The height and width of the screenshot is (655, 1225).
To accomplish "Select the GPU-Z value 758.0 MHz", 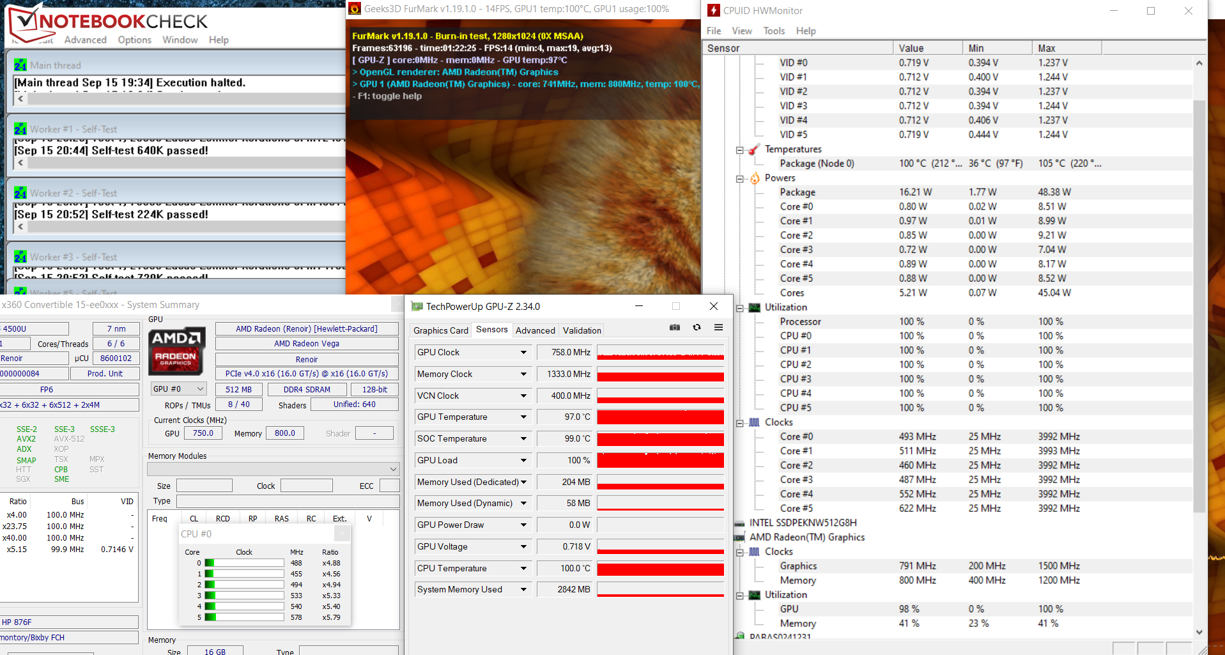I will click(566, 352).
